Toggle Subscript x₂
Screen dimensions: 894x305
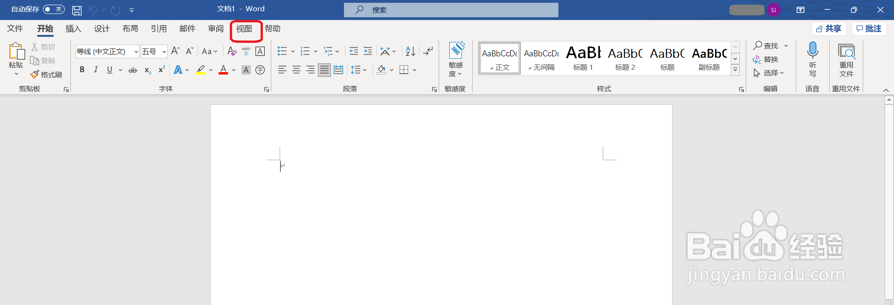click(x=147, y=70)
